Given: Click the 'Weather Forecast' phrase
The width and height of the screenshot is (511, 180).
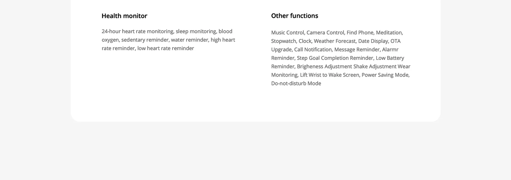Looking at the screenshot, I should coord(335,41).
